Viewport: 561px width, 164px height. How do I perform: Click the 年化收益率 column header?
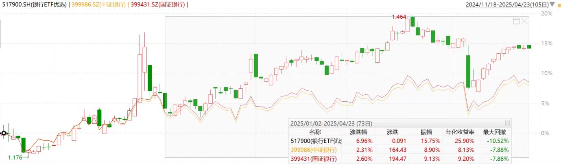(x=461, y=132)
